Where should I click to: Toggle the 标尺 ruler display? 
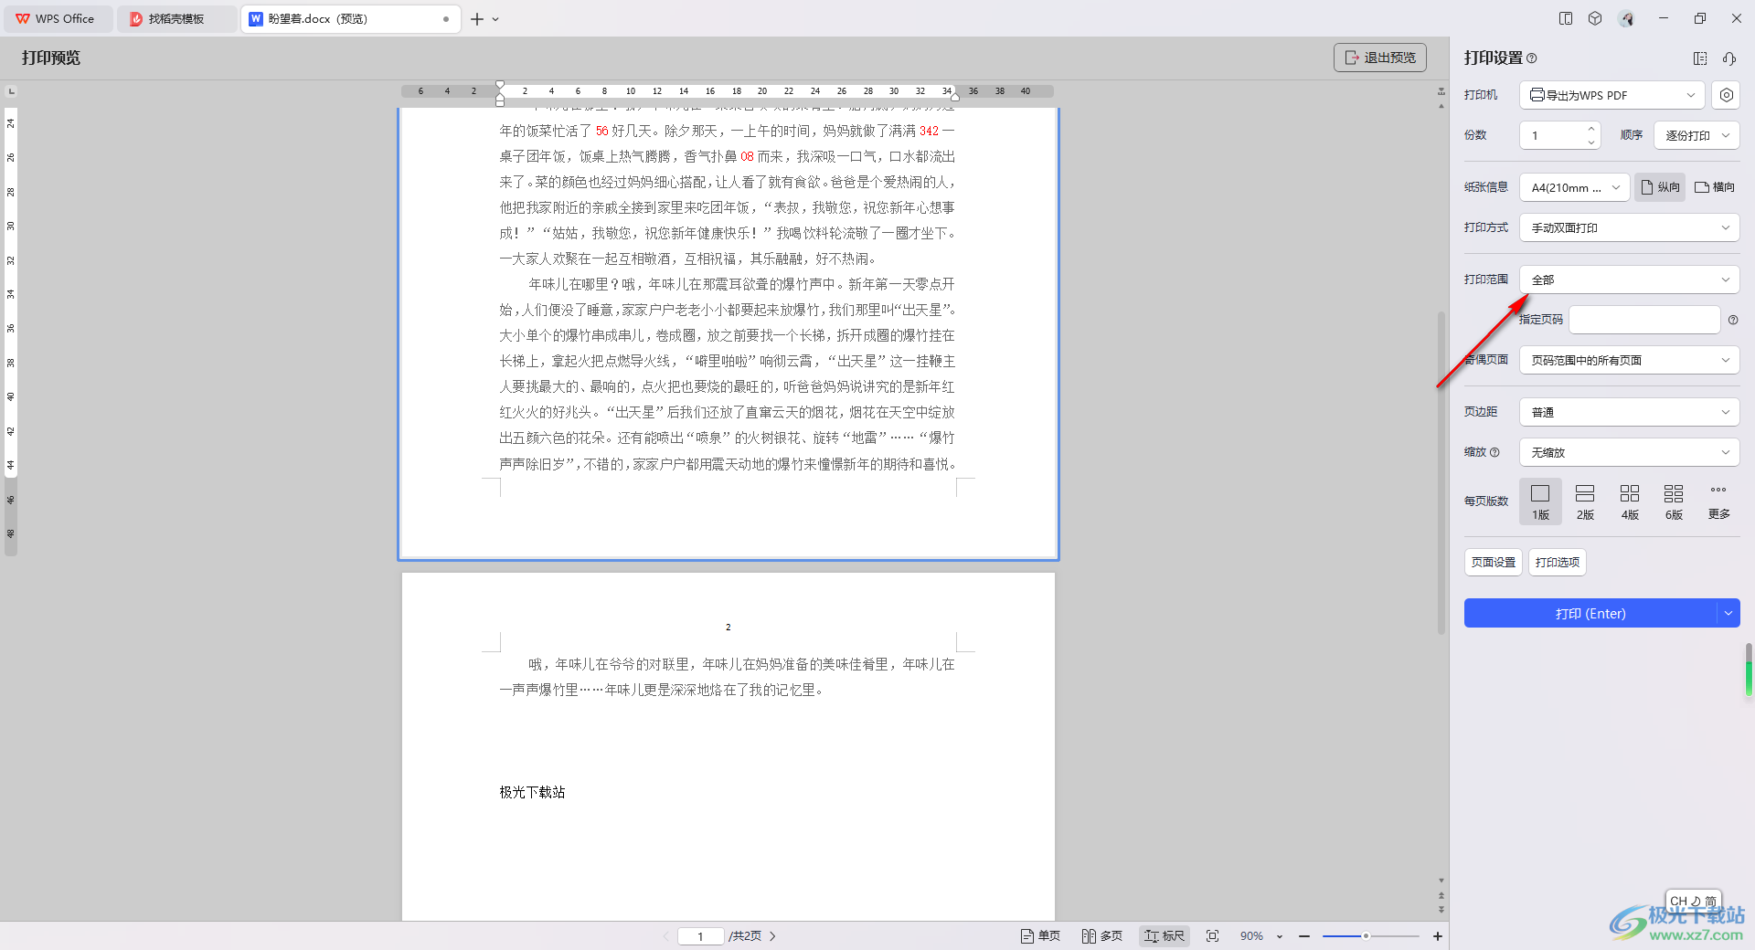1164,936
